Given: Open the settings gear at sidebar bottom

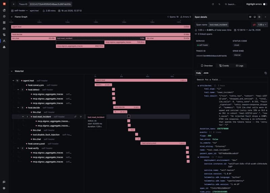Looking at the screenshot, I should pos(4,188).
